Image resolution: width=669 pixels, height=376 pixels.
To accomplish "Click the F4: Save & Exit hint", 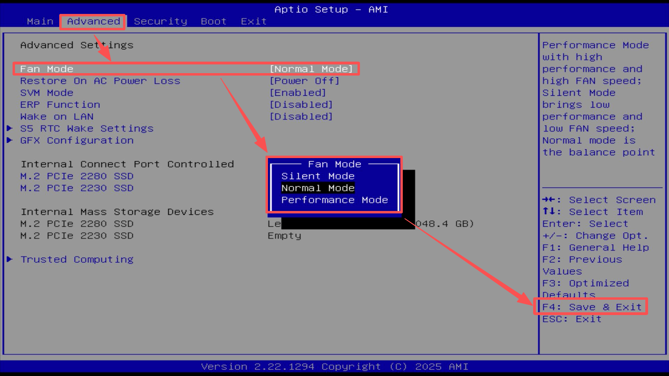I will tap(592, 307).
